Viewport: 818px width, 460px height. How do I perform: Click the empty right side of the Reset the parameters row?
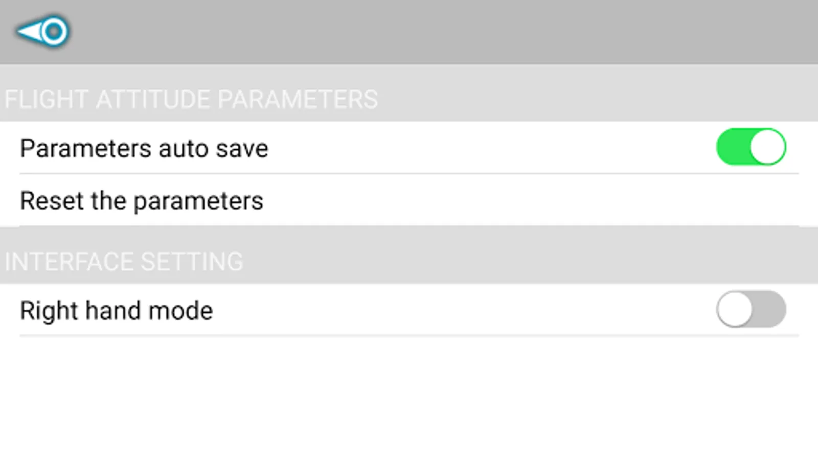pos(562,201)
